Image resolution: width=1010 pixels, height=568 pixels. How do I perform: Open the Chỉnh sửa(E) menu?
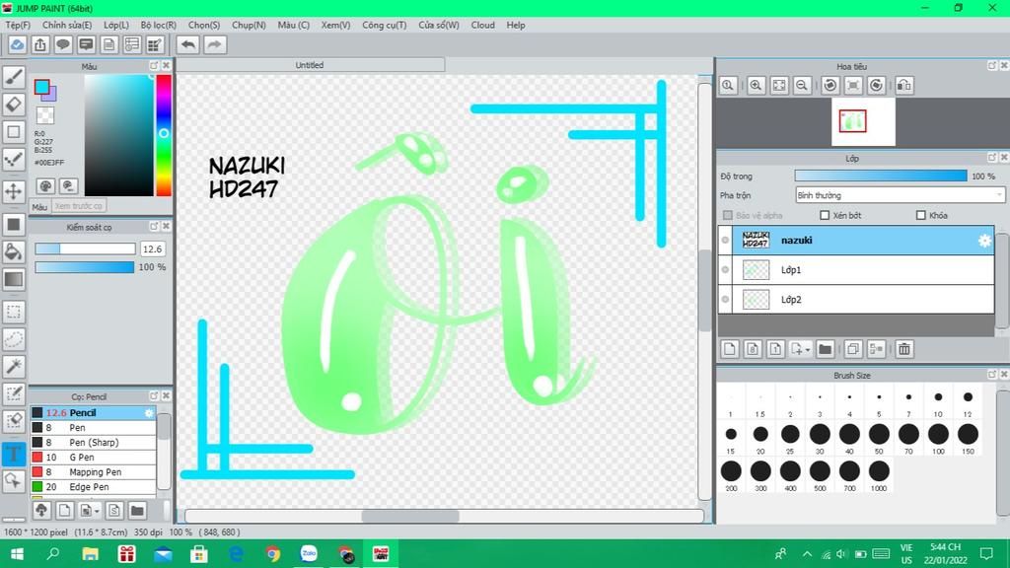(67, 25)
